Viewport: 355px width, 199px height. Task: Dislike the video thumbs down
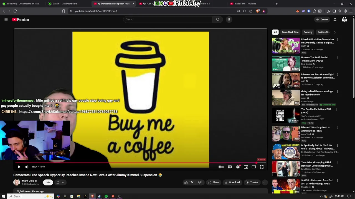coord(200,182)
